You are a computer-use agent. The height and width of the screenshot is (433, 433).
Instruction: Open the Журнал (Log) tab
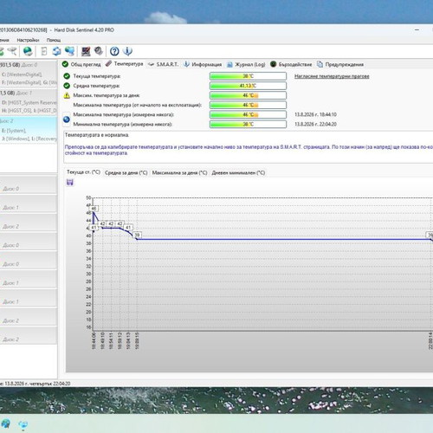246,64
